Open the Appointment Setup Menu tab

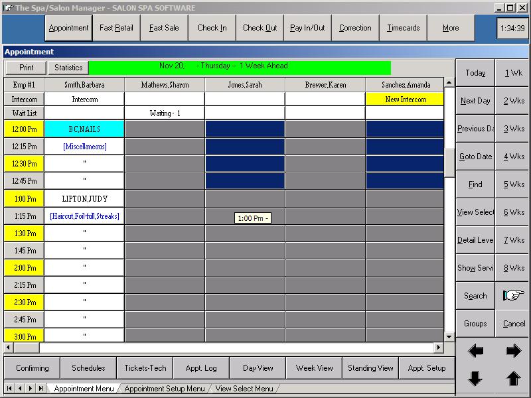165,389
